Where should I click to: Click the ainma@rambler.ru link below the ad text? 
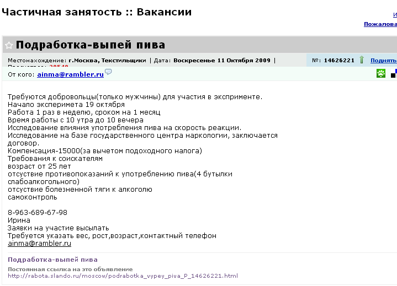pos(40,244)
